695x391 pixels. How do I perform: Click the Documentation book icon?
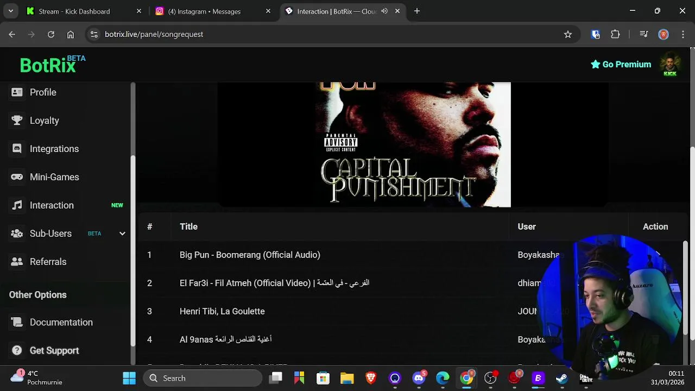click(17, 323)
